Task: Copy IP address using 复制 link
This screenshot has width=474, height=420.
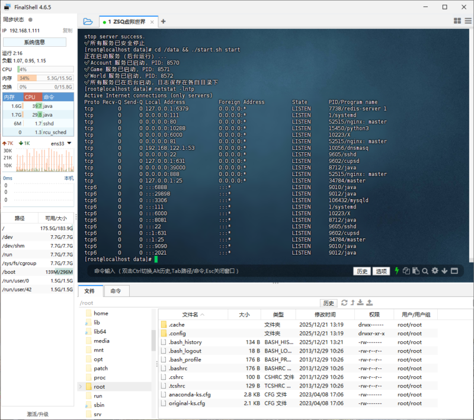Action: [x=67, y=30]
